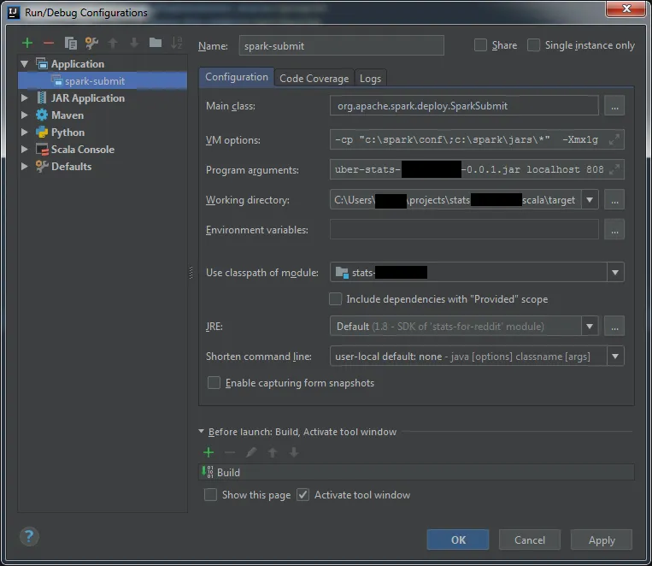Click the Environment variables input field
This screenshot has width=652, height=566.
click(x=464, y=230)
